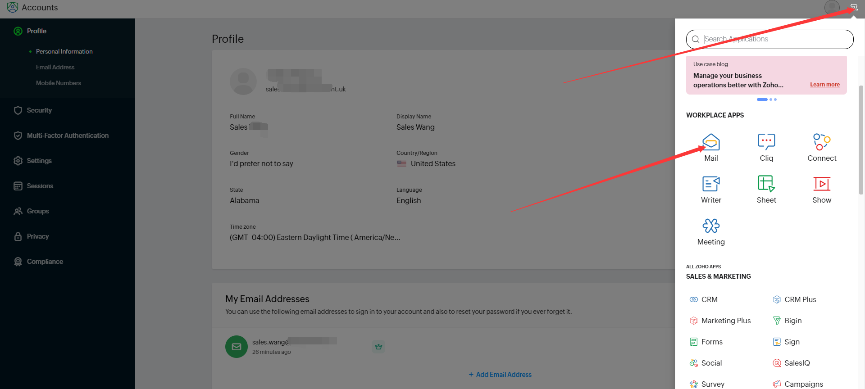Open the Campaigns app

coord(798,384)
